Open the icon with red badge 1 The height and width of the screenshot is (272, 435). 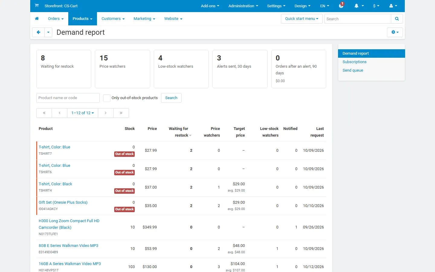pos(341,5)
